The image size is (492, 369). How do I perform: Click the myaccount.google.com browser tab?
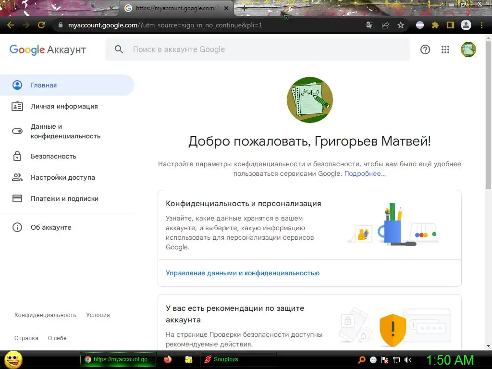(x=176, y=8)
